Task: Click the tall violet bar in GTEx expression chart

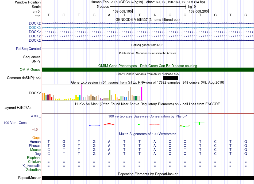Action: coord(82,92)
